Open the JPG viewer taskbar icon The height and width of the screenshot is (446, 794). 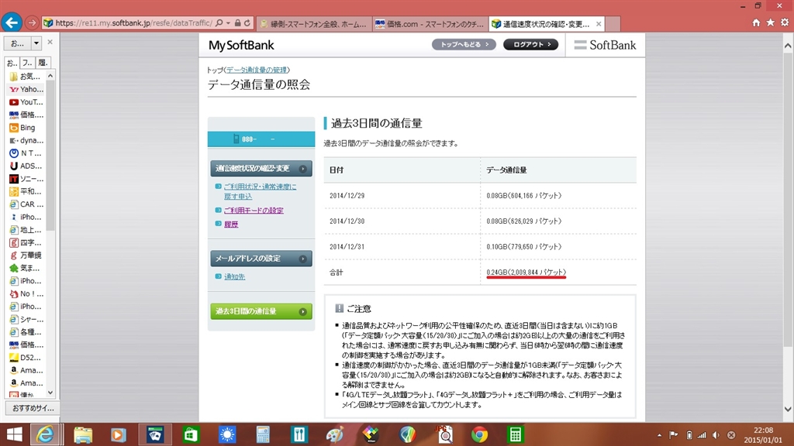pyautogui.click(x=444, y=434)
